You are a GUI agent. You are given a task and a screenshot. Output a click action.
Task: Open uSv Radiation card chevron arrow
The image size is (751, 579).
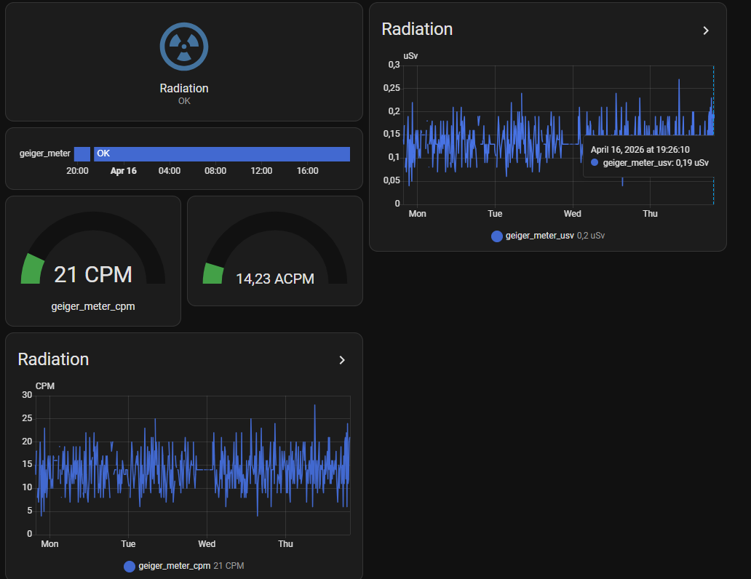tap(705, 31)
